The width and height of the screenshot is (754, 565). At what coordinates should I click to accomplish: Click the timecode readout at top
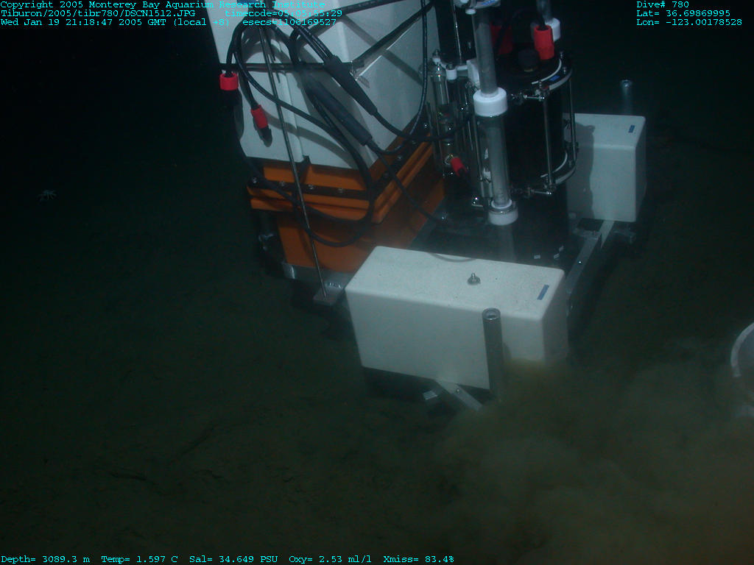click(283, 13)
